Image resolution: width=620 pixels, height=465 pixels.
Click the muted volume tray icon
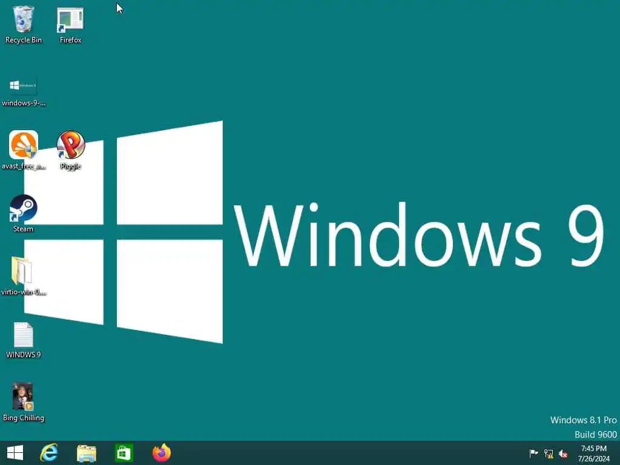(563, 453)
